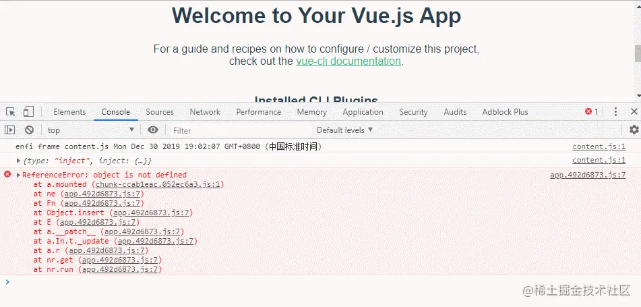
Task: Open the Sources tab
Action: pos(160,112)
